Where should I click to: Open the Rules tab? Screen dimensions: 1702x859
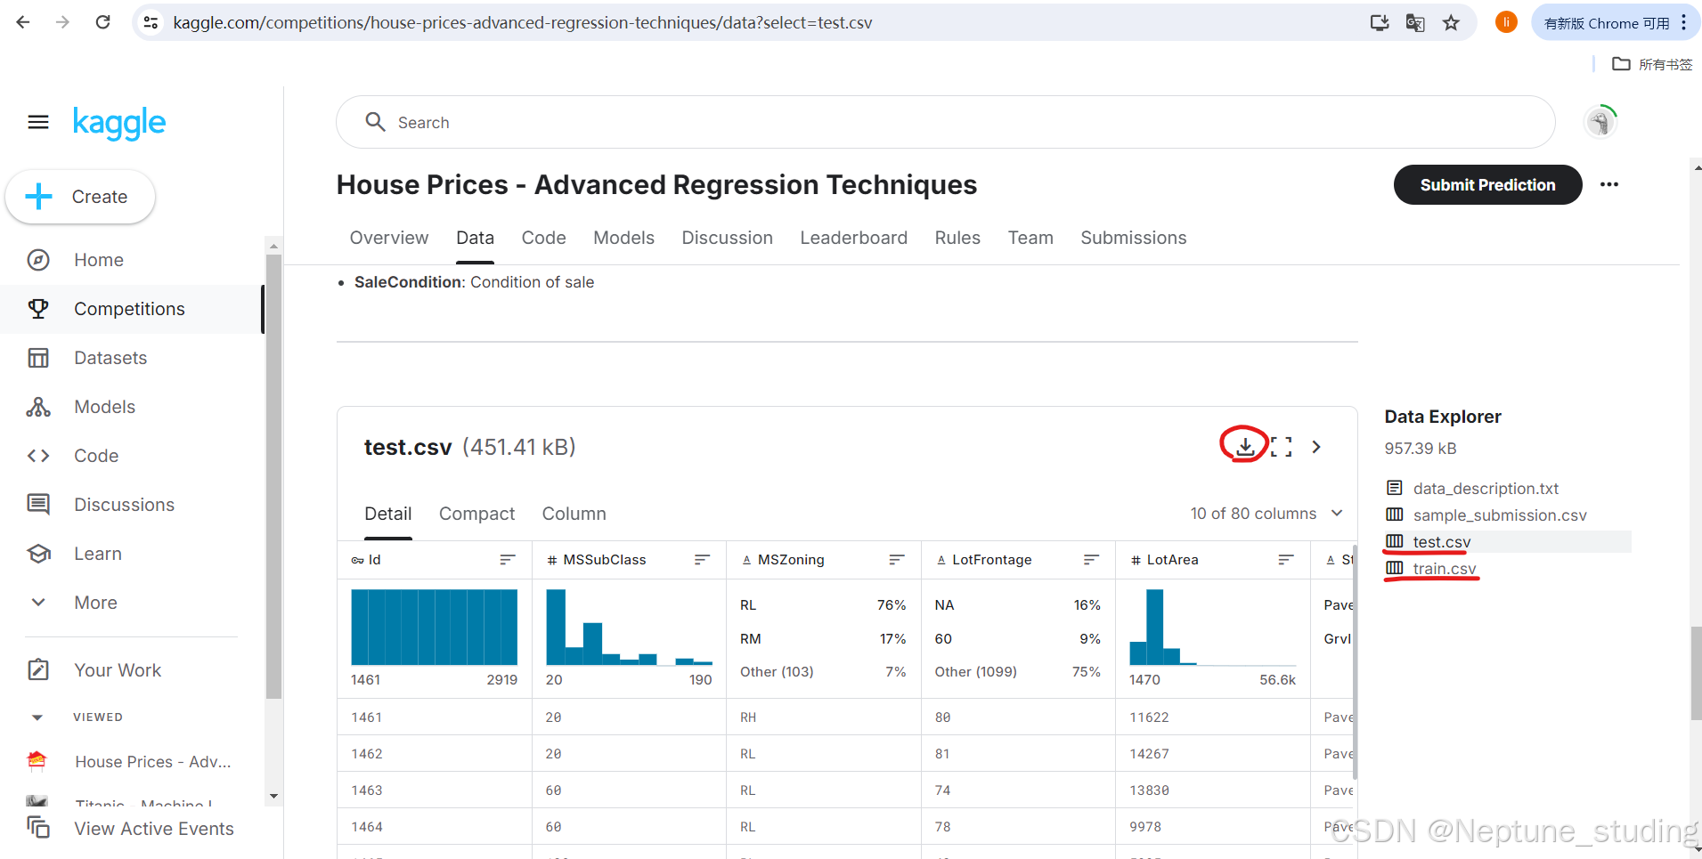tap(957, 238)
